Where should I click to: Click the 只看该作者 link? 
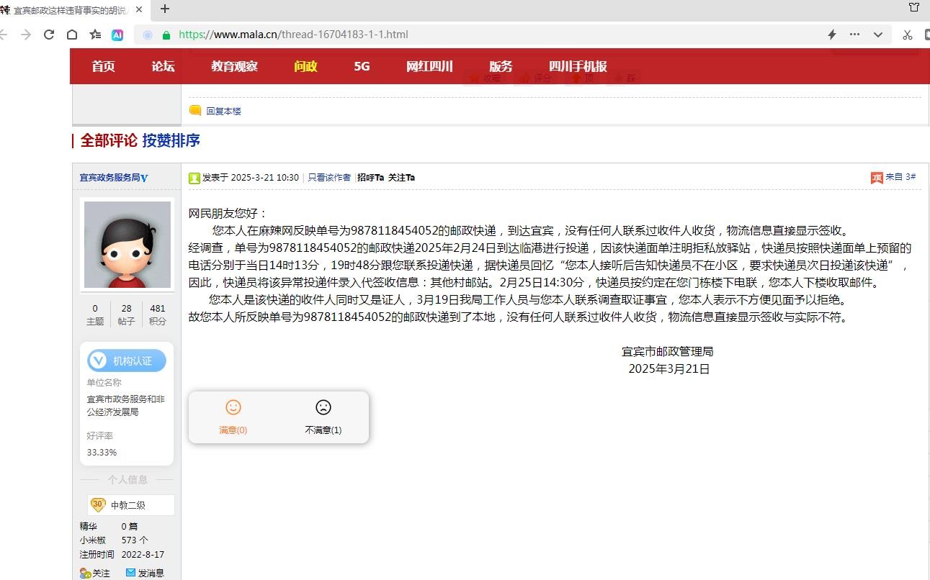pos(329,178)
